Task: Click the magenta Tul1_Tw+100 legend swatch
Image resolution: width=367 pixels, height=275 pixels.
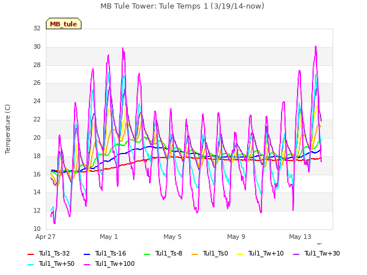Action: pos(87,265)
